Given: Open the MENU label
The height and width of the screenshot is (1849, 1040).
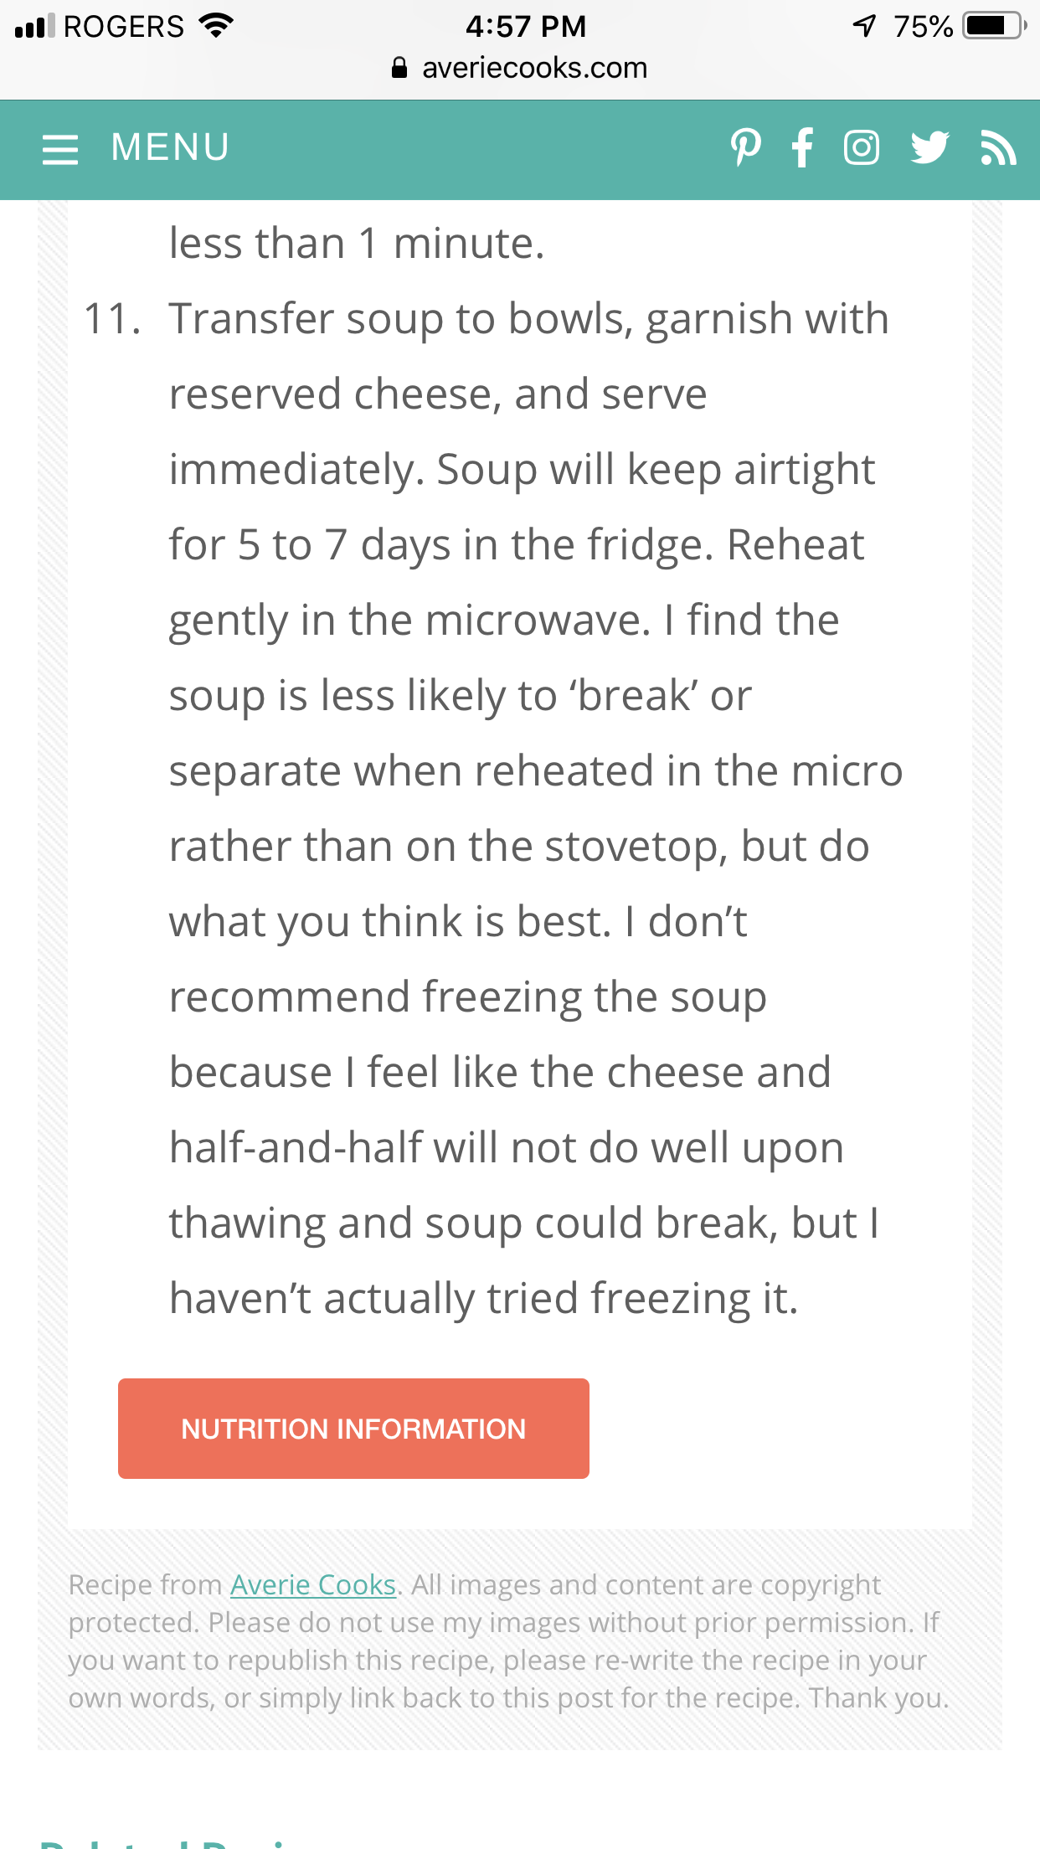Looking at the screenshot, I should click(x=170, y=148).
